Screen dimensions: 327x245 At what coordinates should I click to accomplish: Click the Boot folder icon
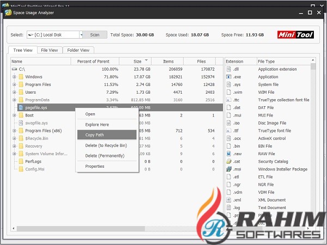[21, 115]
